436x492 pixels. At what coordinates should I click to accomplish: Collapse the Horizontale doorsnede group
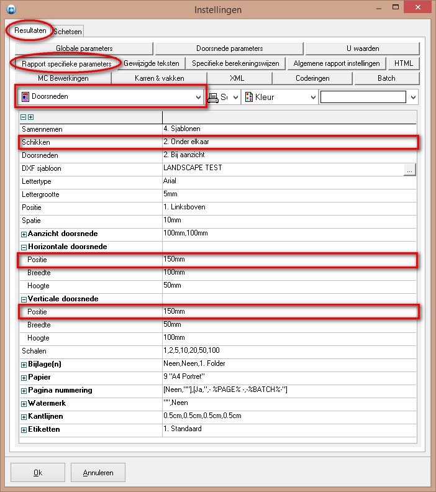(x=24, y=247)
